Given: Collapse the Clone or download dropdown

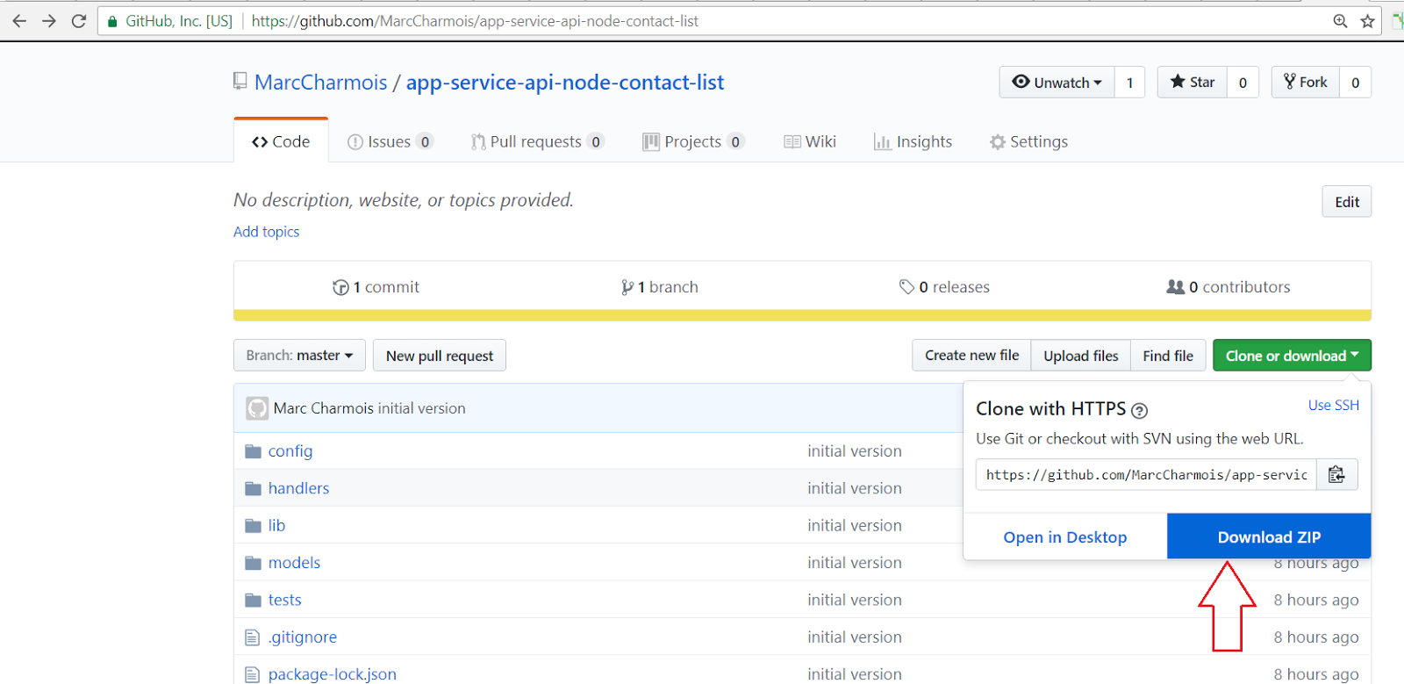Looking at the screenshot, I should coord(1292,356).
